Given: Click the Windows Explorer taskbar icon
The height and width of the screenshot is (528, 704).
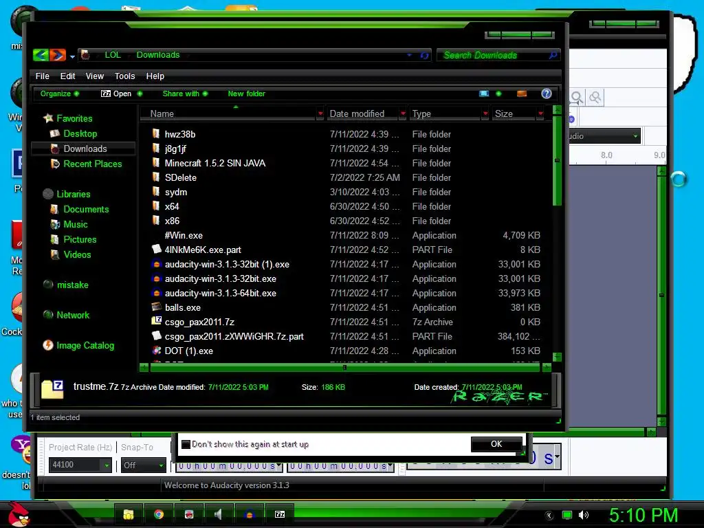Looking at the screenshot, I should tap(129, 514).
